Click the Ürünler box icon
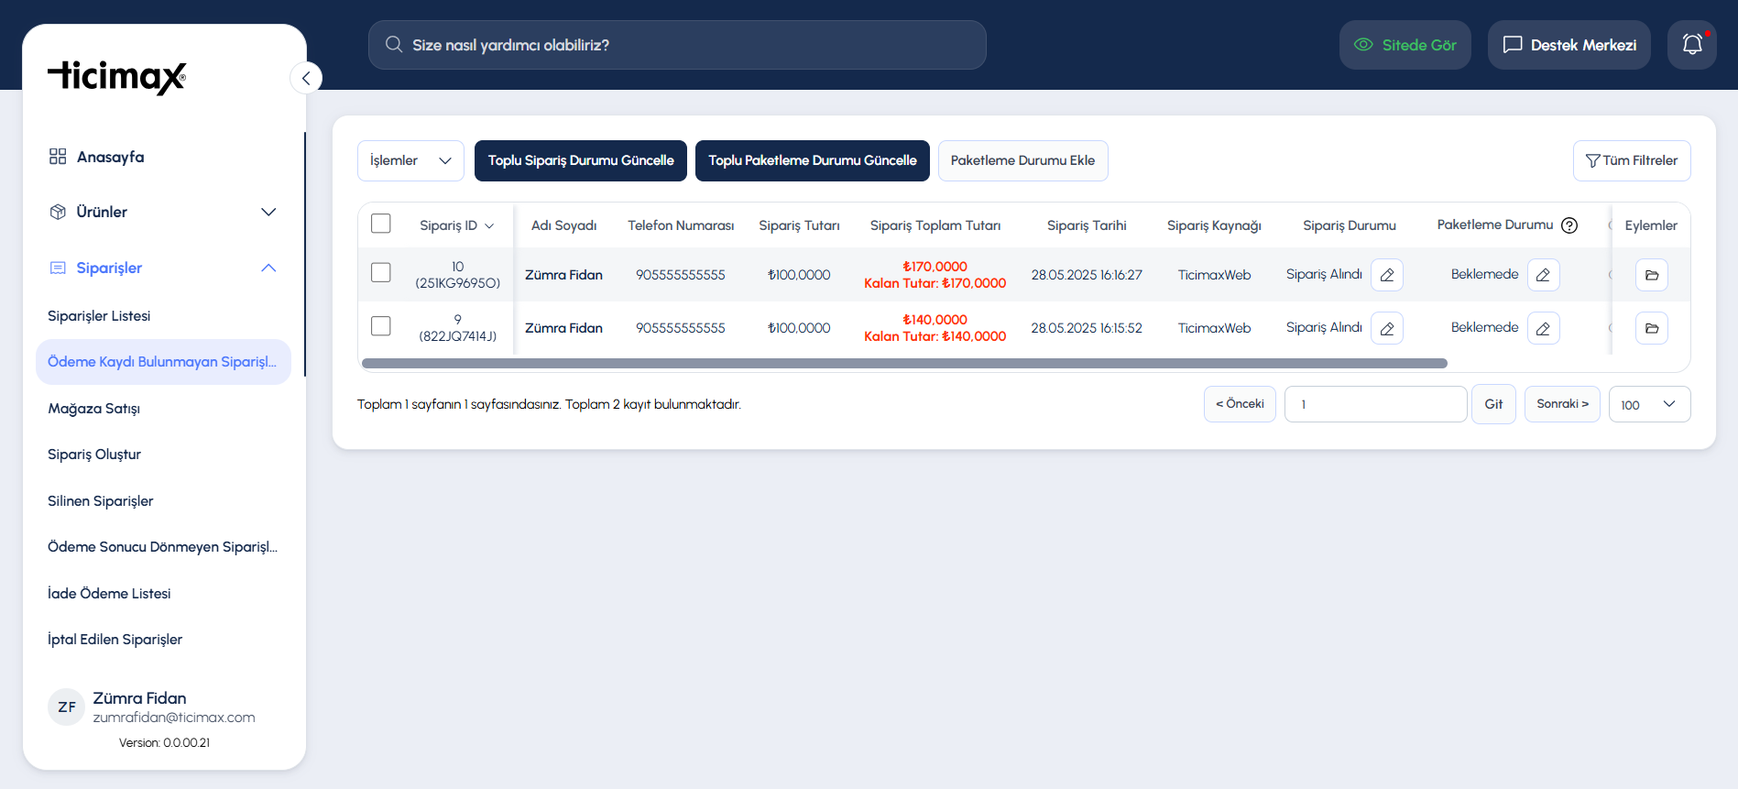 pyautogui.click(x=58, y=212)
